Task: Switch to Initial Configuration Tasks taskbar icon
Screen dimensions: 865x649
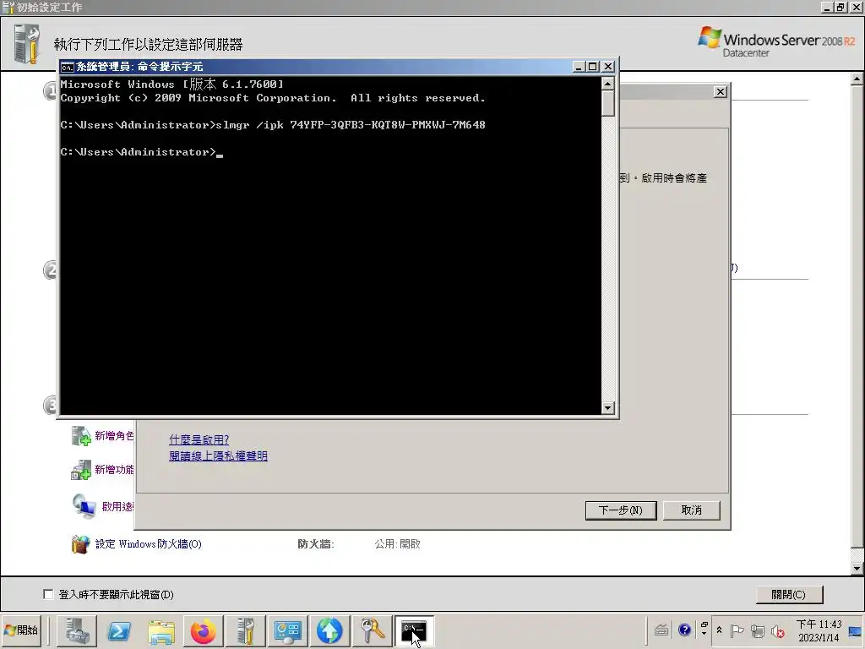Action: click(245, 630)
